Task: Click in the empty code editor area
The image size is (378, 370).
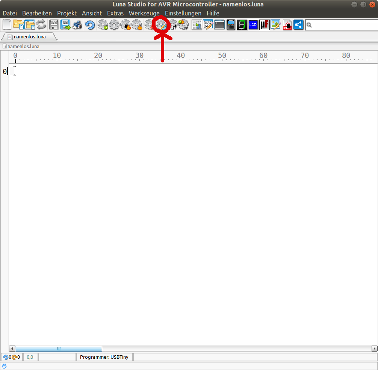Action: pos(193,205)
